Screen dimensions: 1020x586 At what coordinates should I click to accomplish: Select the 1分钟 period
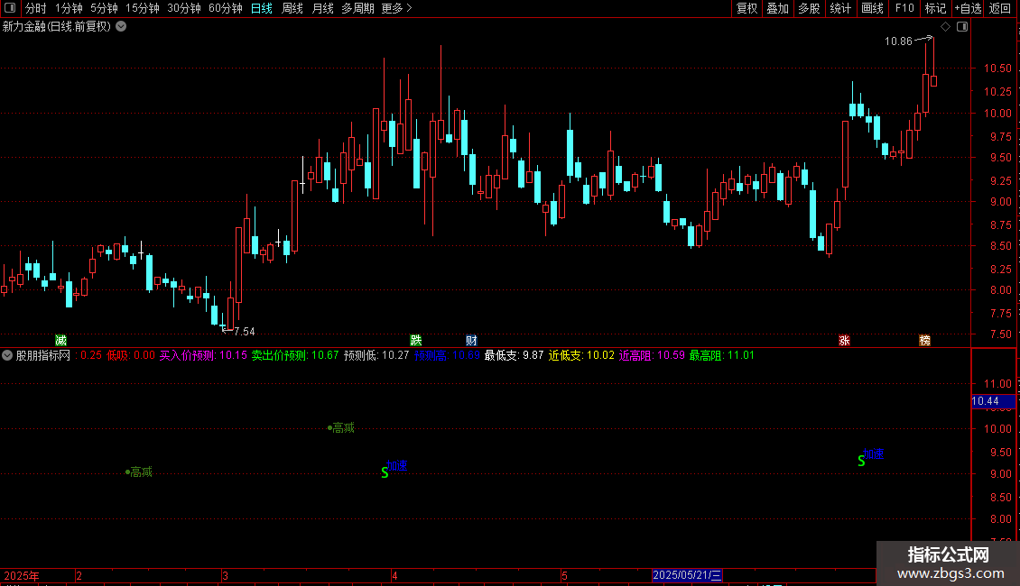69,8
